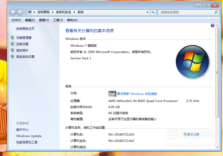
Task: Click the shield icon next to 更改设置
Action: pyautogui.click(x=185, y=134)
